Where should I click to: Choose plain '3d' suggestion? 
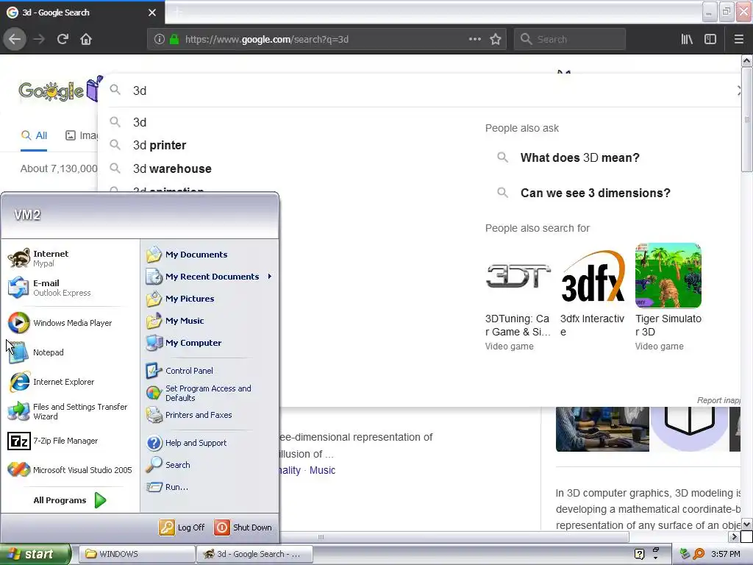pos(140,122)
